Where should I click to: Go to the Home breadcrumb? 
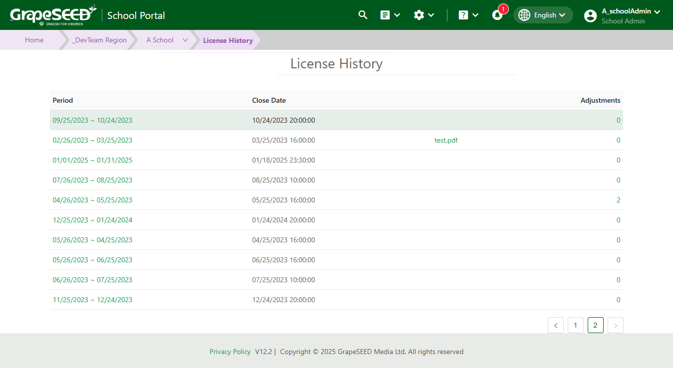(x=34, y=40)
